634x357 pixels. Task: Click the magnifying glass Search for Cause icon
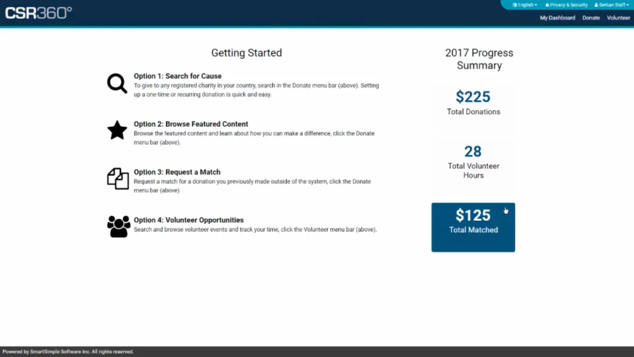pyautogui.click(x=117, y=83)
